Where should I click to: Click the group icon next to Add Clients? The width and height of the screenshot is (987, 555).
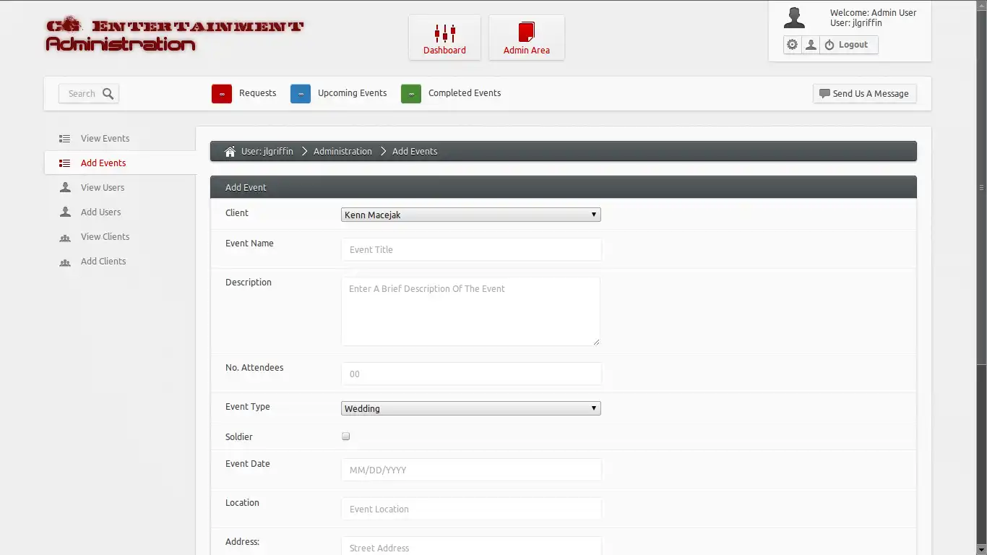click(x=65, y=262)
